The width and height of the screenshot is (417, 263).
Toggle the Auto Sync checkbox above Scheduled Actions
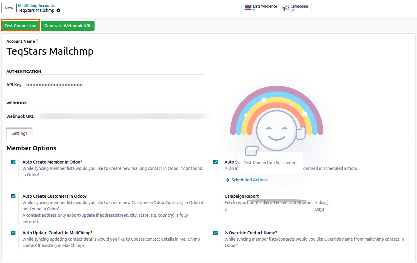point(215,162)
